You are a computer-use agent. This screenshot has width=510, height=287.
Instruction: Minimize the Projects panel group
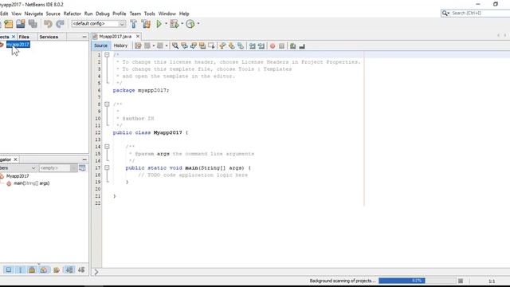coord(84,37)
